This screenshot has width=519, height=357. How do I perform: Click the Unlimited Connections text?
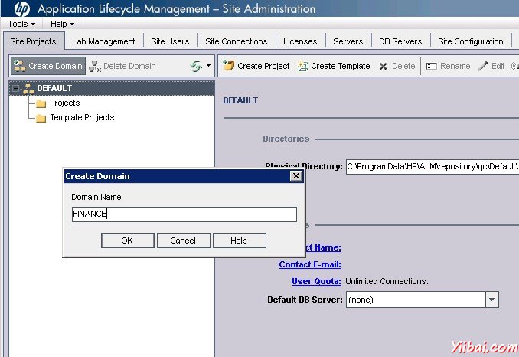pyautogui.click(x=387, y=281)
